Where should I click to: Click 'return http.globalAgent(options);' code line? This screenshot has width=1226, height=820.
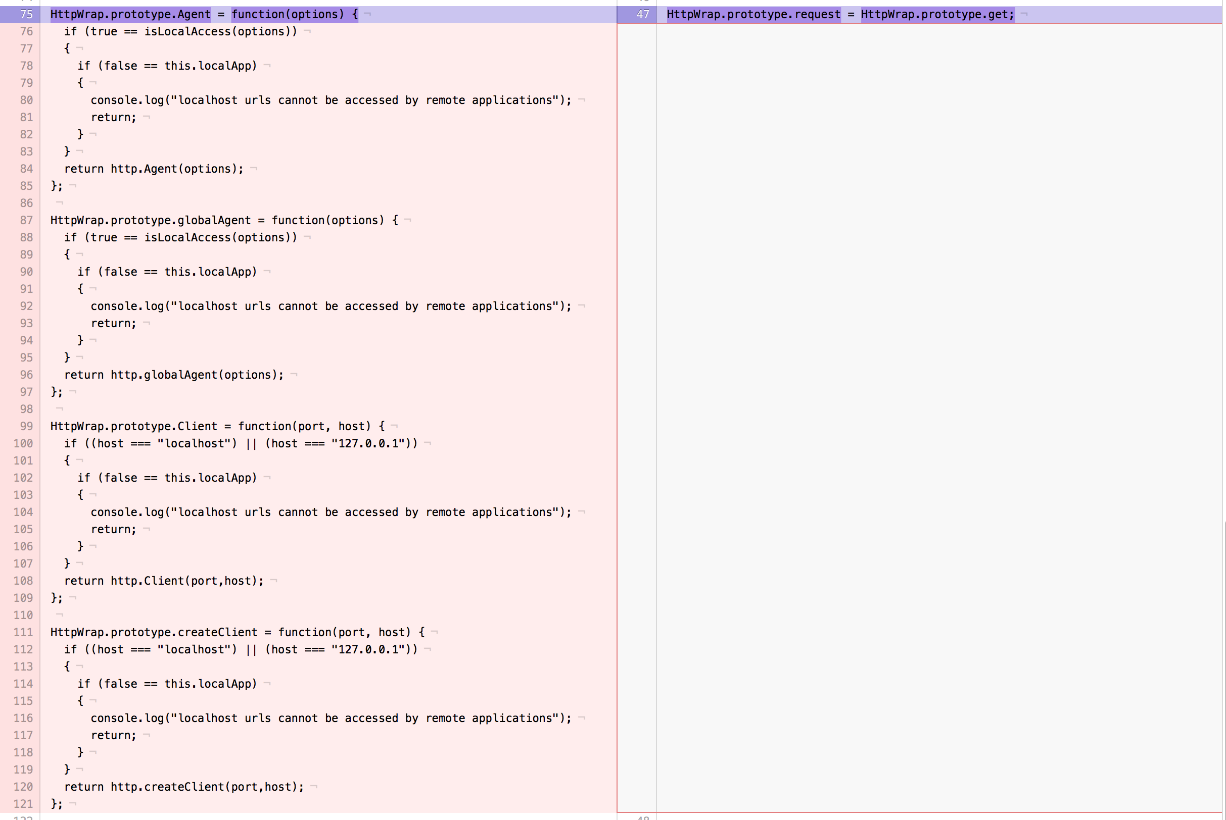(174, 375)
